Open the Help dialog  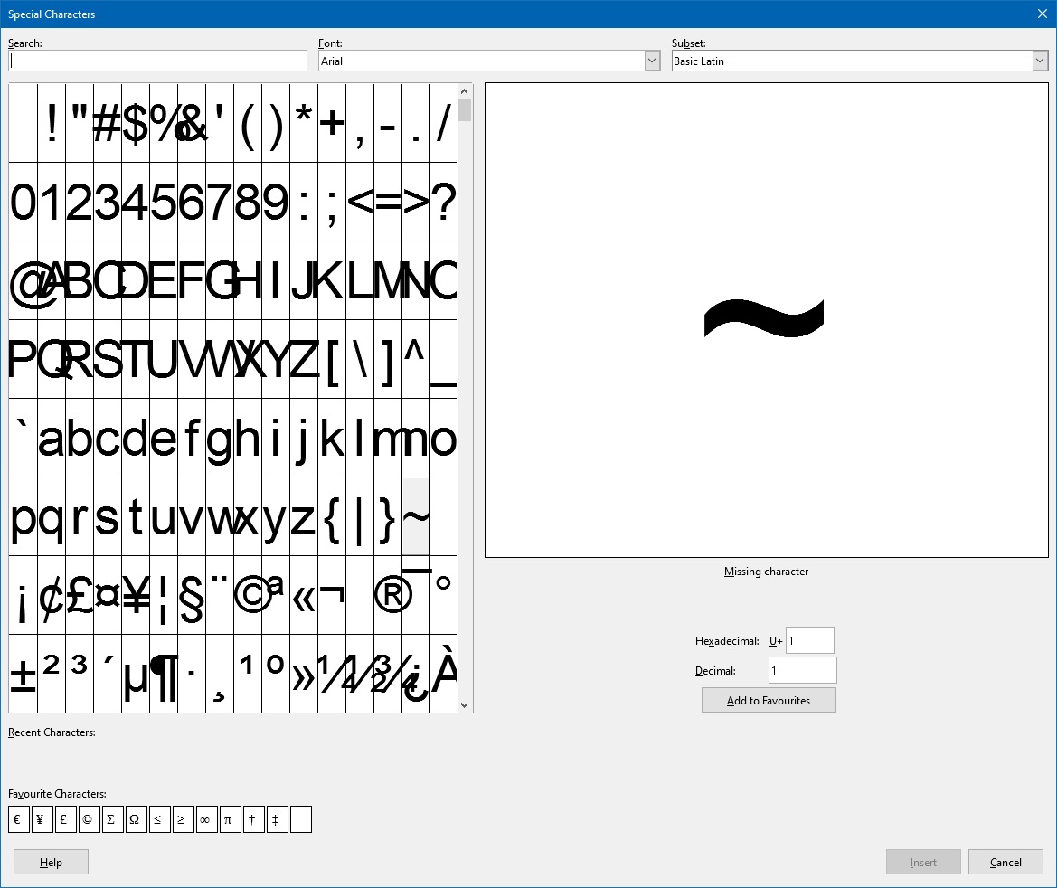[51, 861]
